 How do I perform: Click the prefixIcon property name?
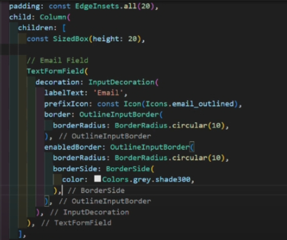66,104
